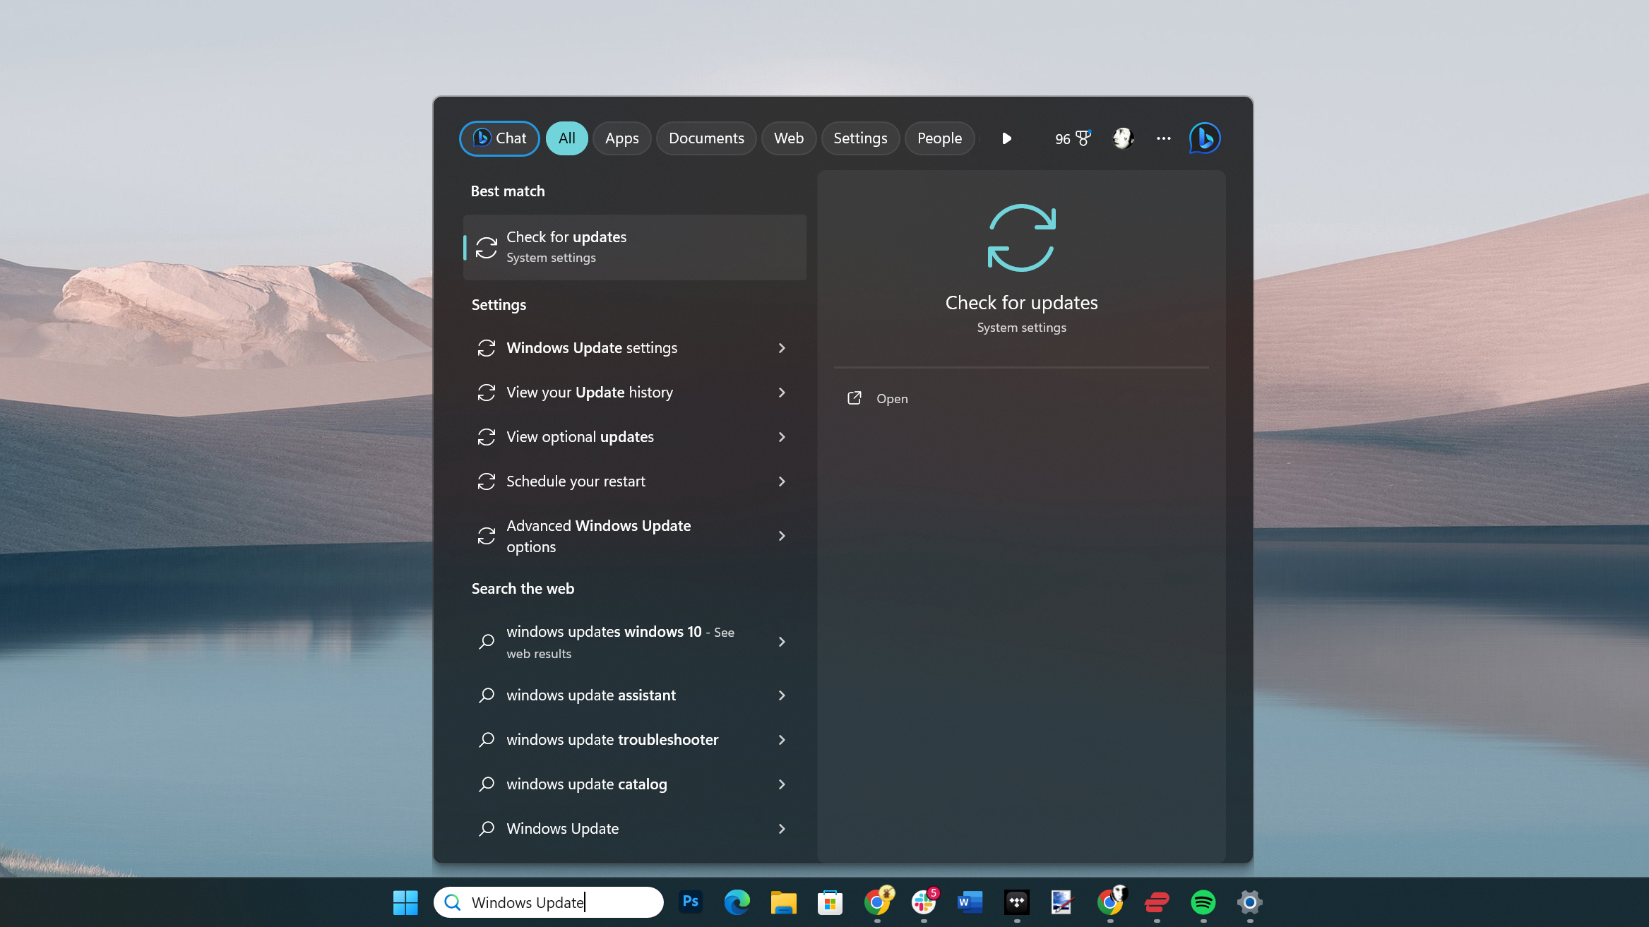The image size is (1649, 927).
Task: Open File Explorer from the taskbar
Action: tap(783, 902)
